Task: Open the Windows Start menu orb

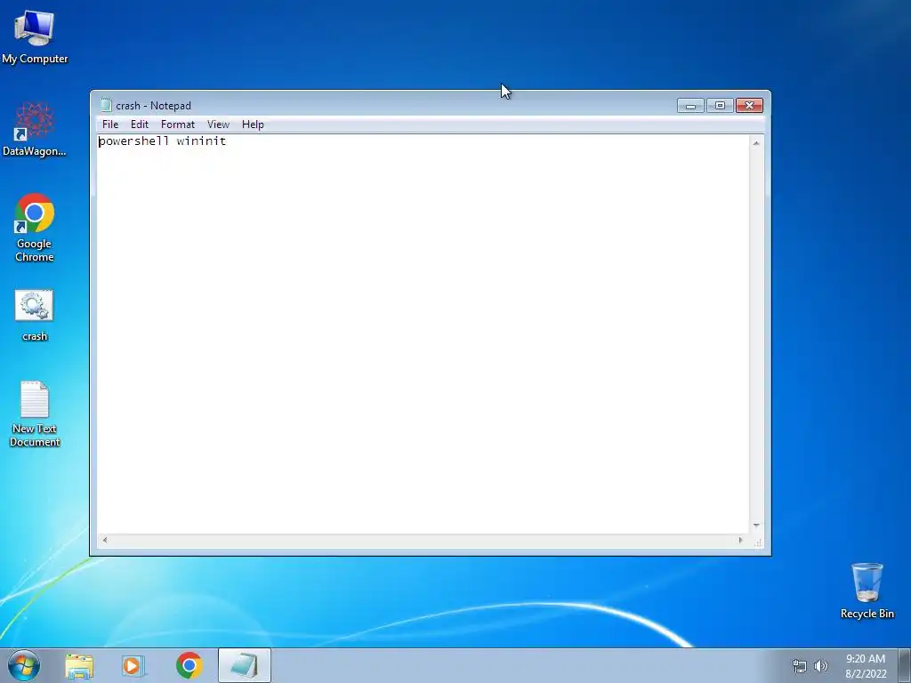Action: pos(24,665)
